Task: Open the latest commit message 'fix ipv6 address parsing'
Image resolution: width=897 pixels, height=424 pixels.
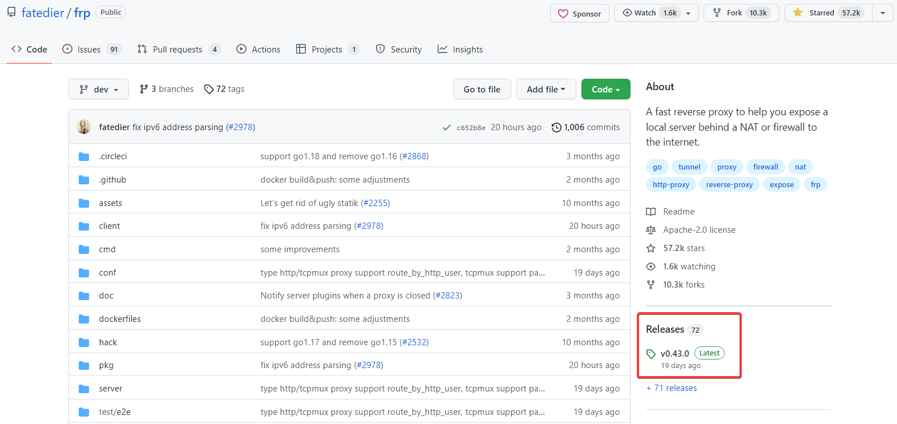Action: coord(178,127)
